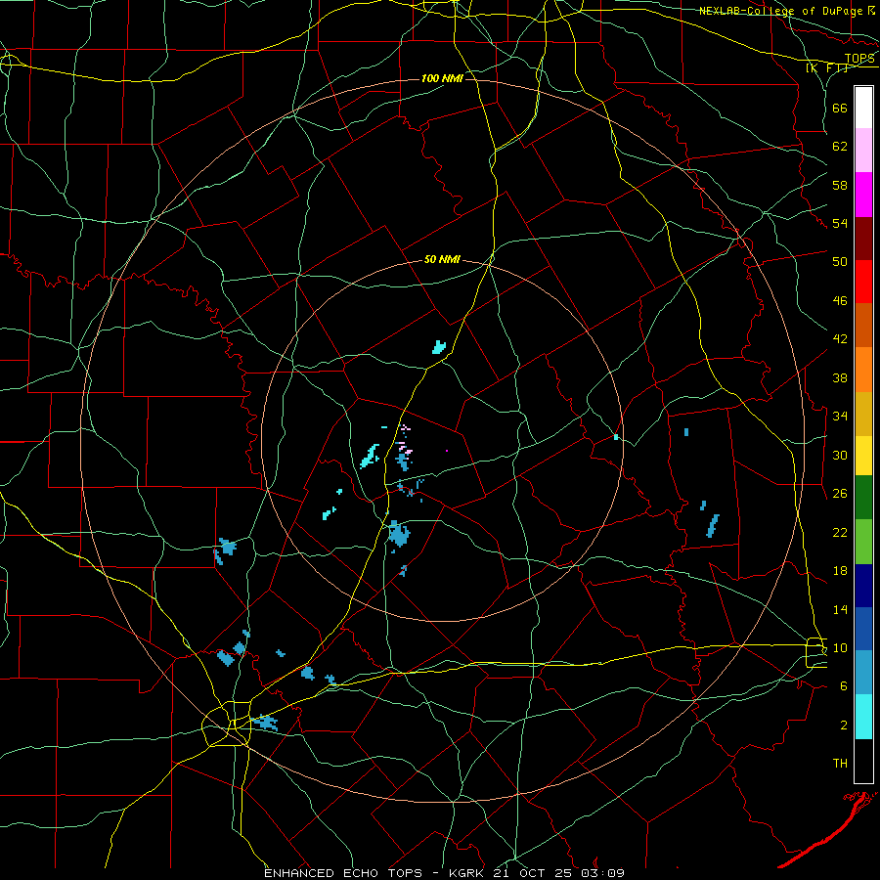Click the '30' value on the scale
This screenshot has height=880, width=880.
tap(840, 455)
